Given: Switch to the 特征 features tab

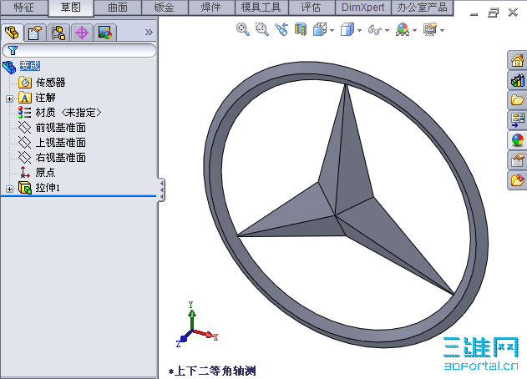Looking at the screenshot, I should [x=24, y=8].
